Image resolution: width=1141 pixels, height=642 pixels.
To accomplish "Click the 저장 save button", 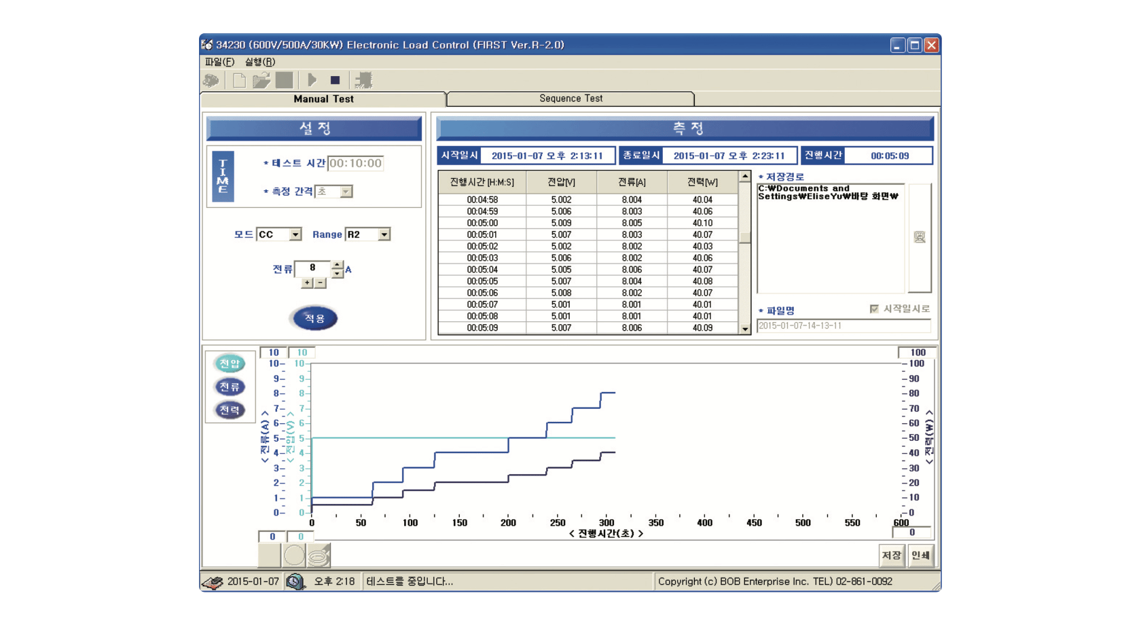I will coord(892,556).
